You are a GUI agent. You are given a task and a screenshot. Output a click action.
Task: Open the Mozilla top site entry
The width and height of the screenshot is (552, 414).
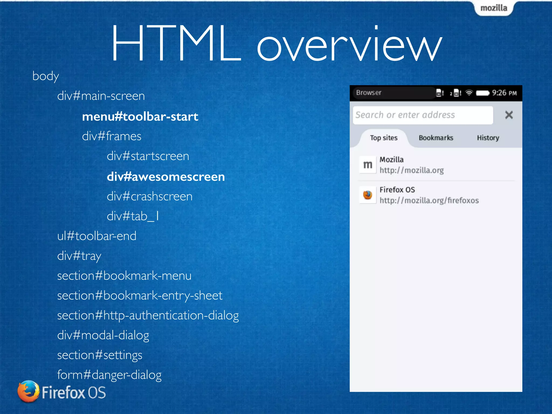pos(436,165)
